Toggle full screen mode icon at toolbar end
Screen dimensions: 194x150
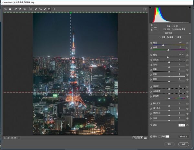[145, 9]
